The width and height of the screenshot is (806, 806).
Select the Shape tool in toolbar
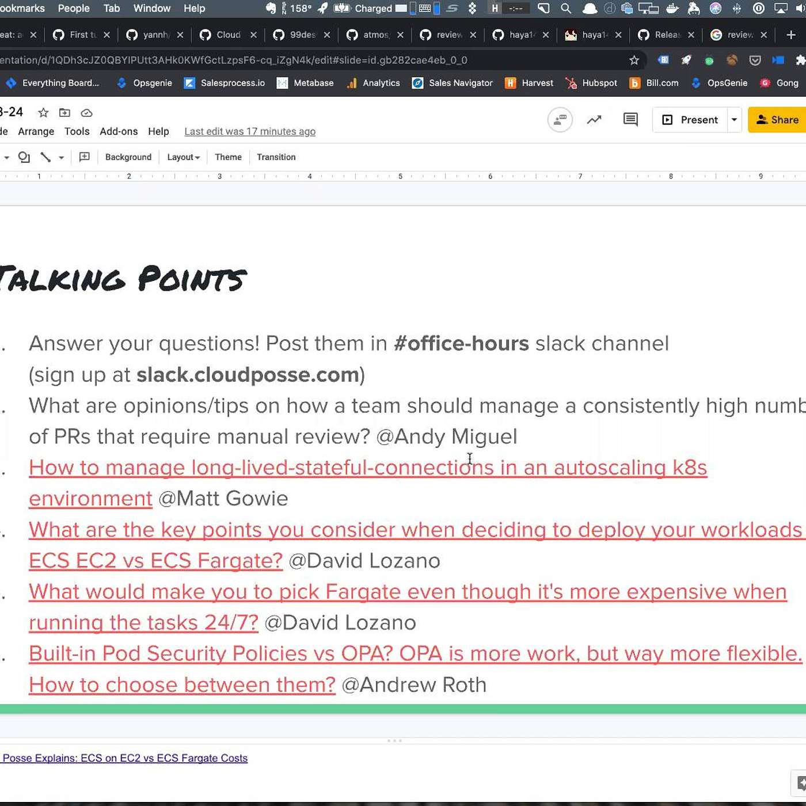[24, 157]
